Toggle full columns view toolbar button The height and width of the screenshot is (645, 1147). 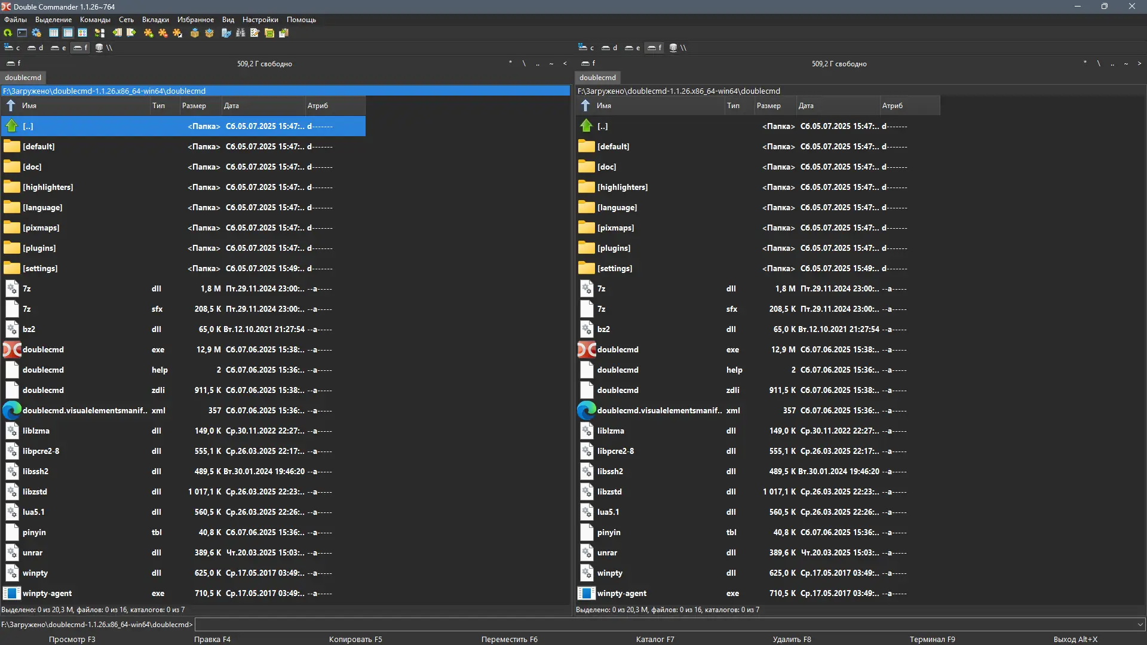click(x=68, y=33)
